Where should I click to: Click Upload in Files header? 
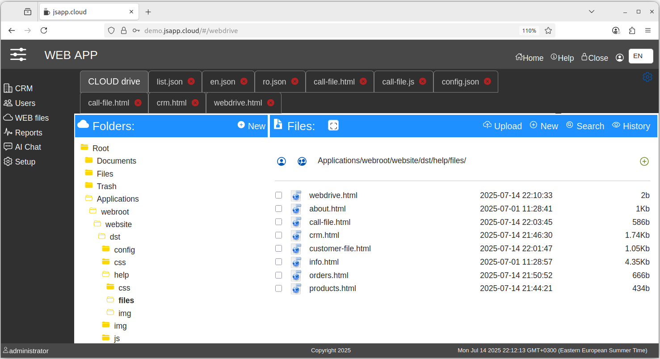point(502,126)
